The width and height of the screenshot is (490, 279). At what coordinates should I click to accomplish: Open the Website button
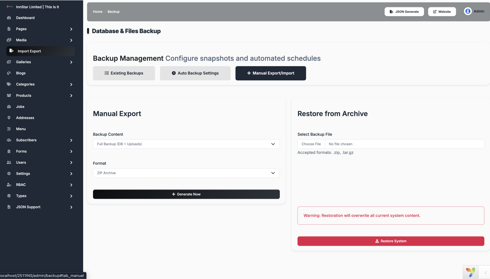click(442, 11)
